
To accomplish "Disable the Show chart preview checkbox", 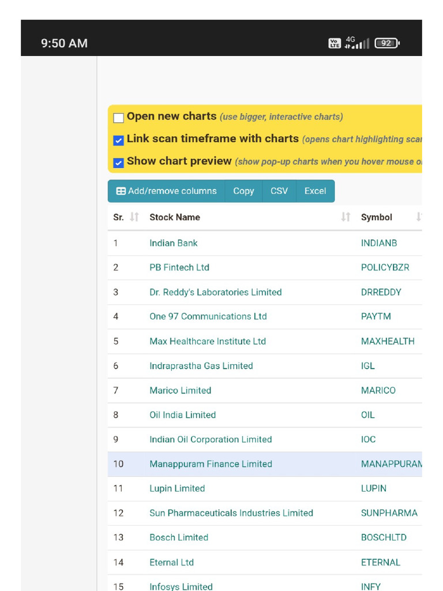I will [119, 163].
